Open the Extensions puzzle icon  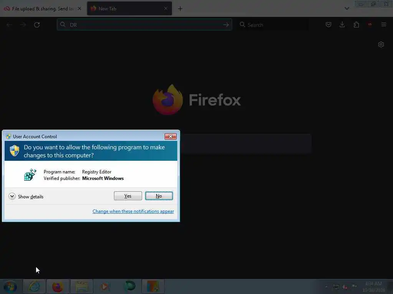[x=356, y=24]
